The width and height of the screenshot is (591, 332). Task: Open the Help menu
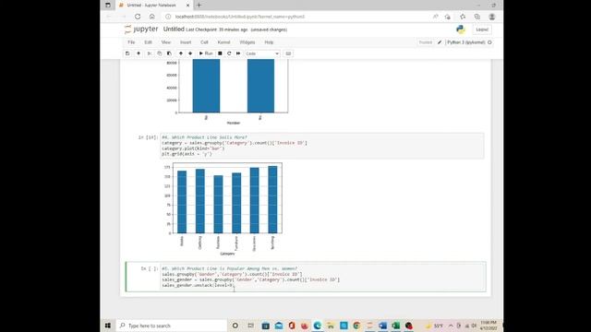pyautogui.click(x=269, y=42)
